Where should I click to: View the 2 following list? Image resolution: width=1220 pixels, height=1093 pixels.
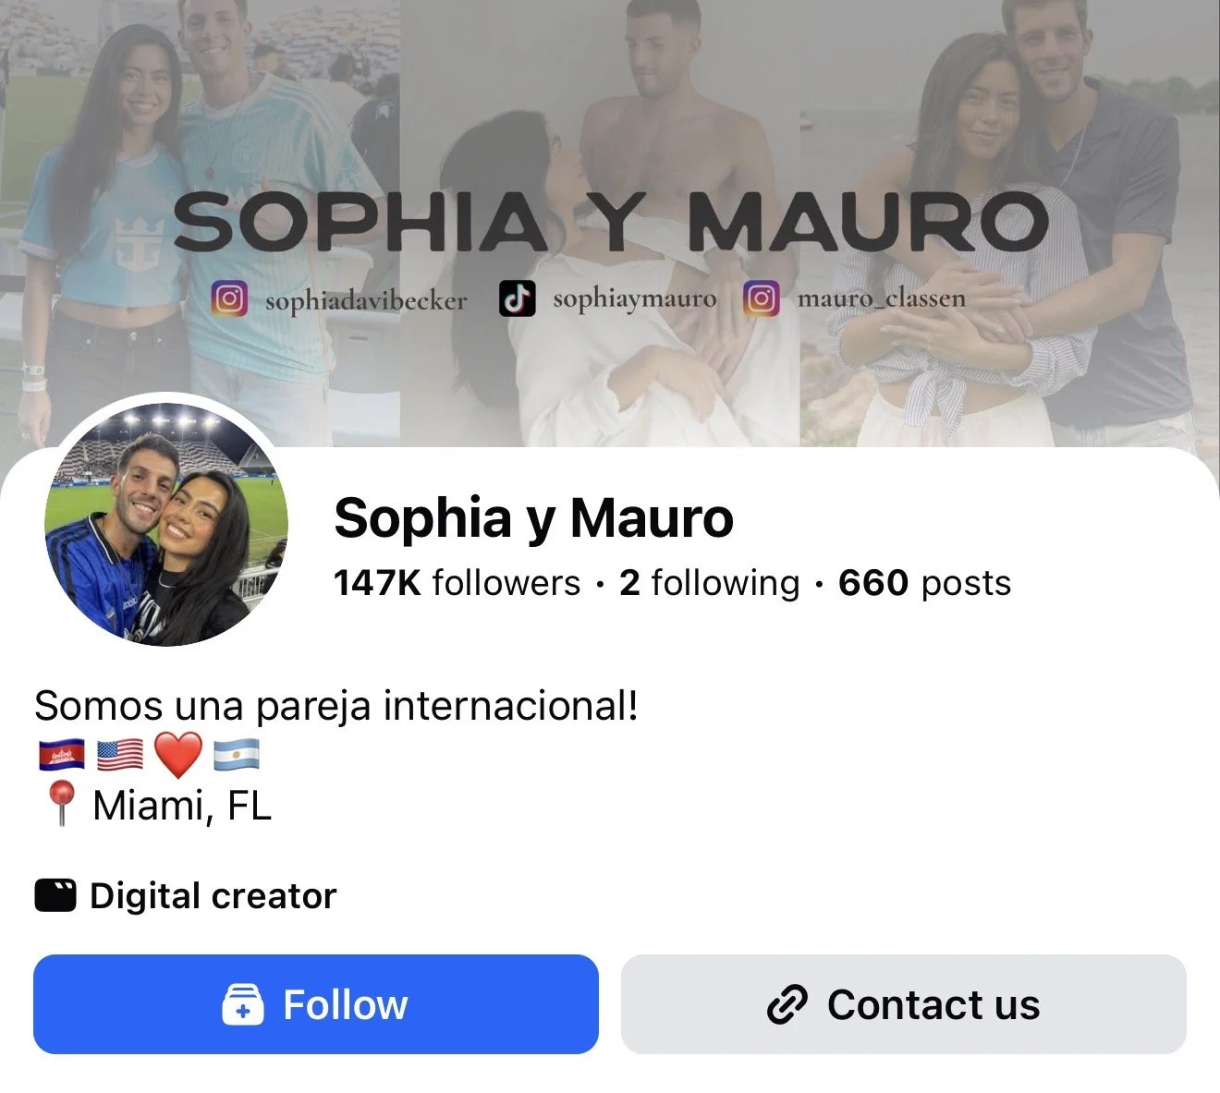[709, 583]
